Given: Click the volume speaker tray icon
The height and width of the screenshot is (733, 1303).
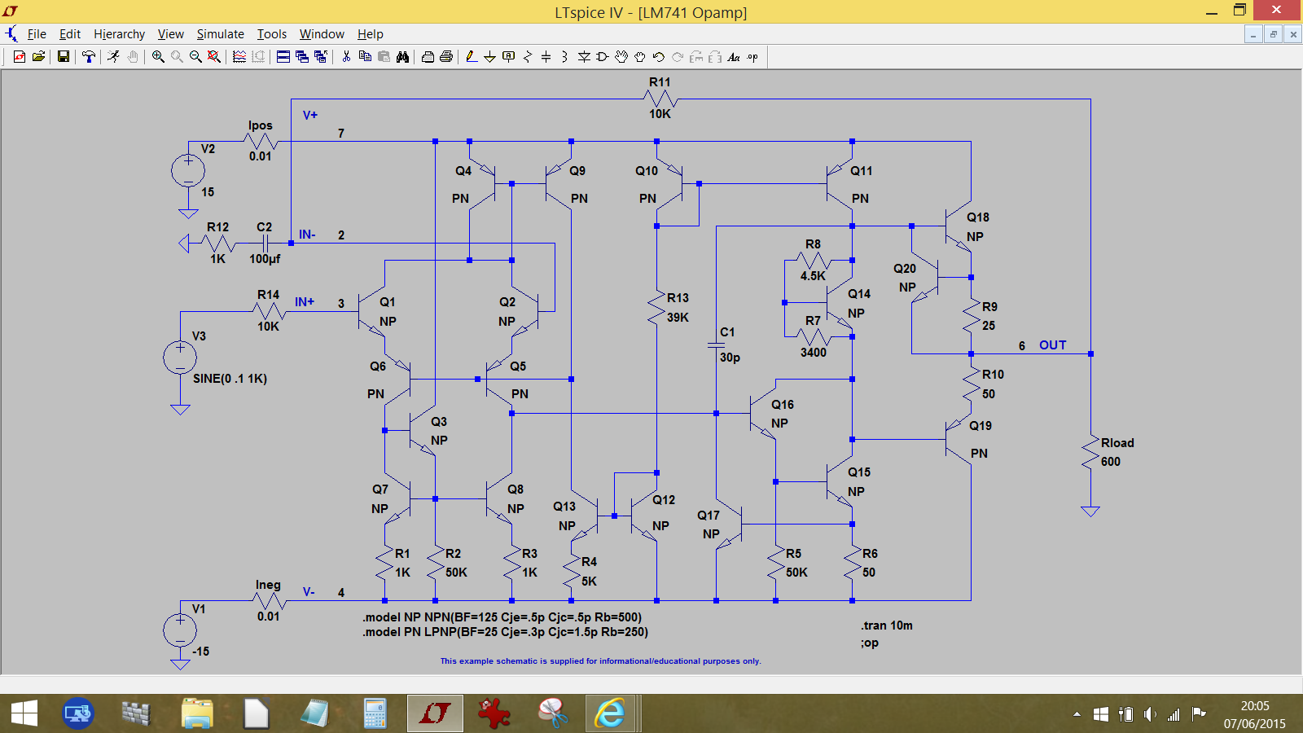Looking at the screenshot, I should (1149, 714).
